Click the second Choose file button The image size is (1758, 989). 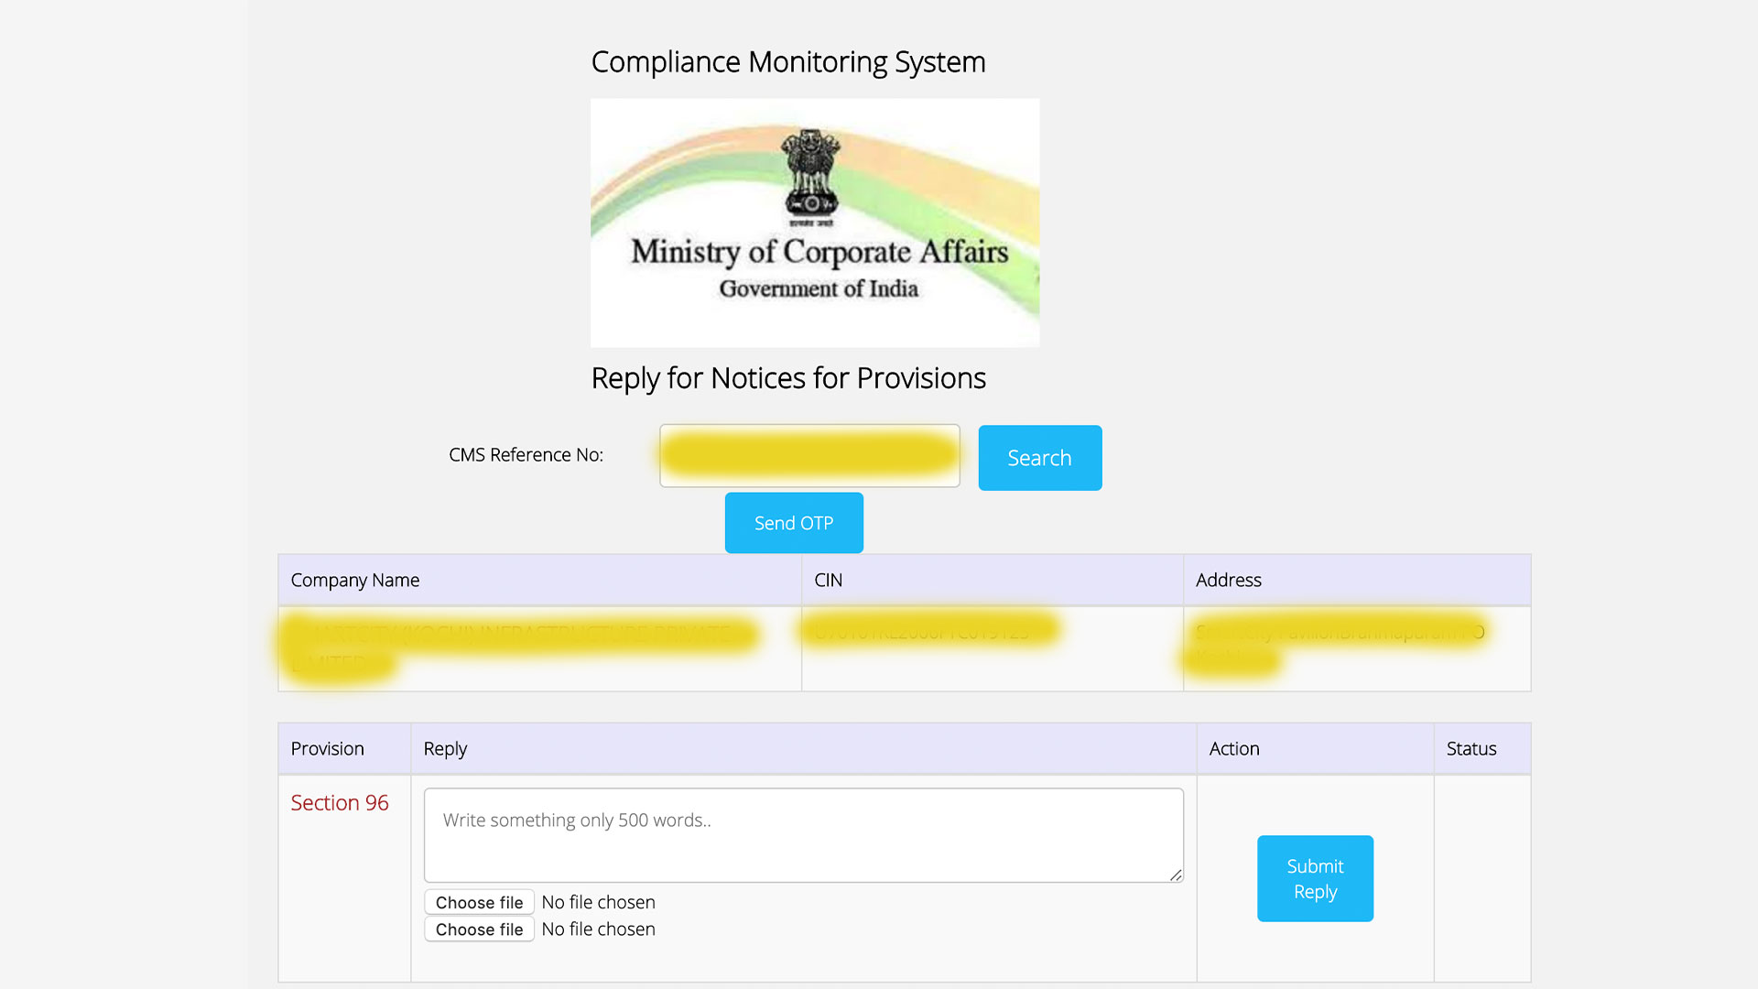tap(479, 929)
